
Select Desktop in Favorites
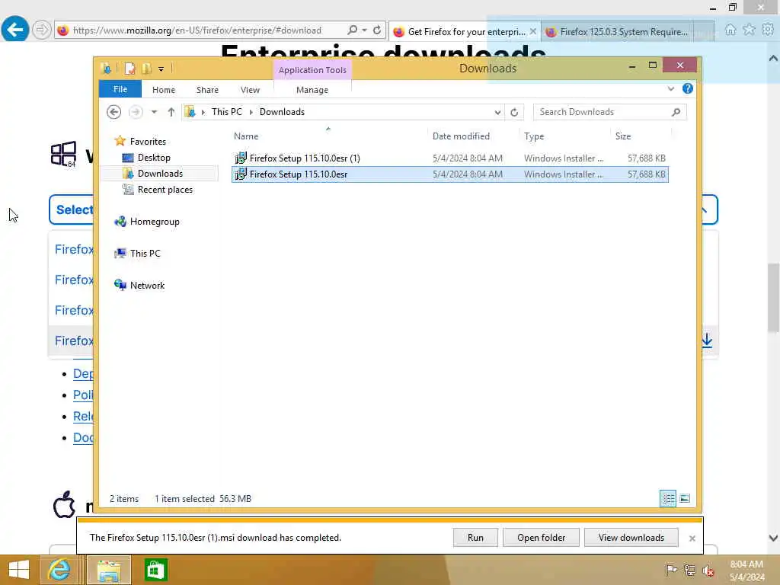(x=154, y=158)
